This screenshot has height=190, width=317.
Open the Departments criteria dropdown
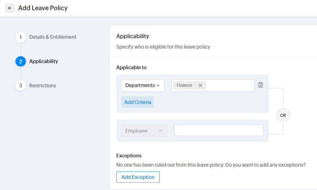(143, 85)
